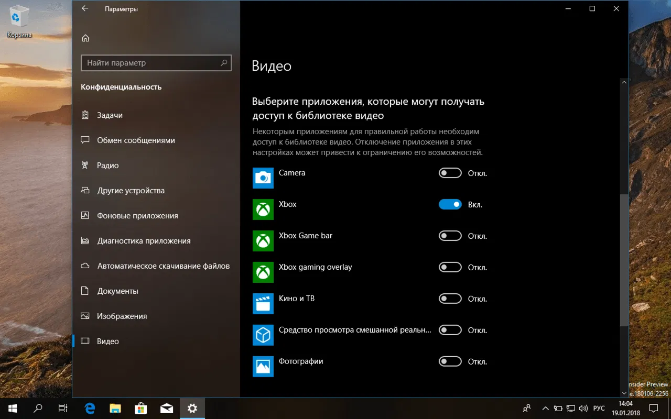
Task: Open the Camera app icon in the list
Action: [263, 178]
